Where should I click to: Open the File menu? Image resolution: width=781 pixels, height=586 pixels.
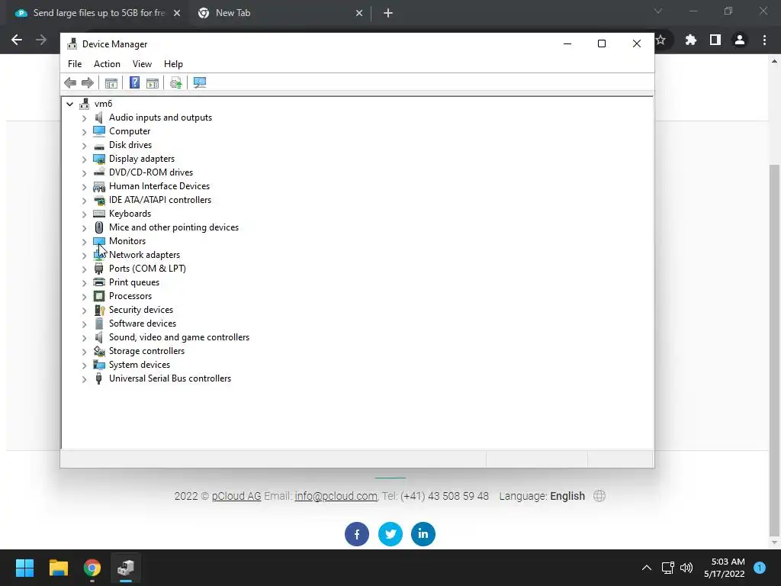pos(75,64)
